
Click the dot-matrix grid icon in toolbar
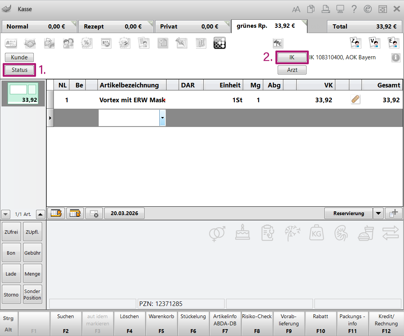click(x=220, y=43)
